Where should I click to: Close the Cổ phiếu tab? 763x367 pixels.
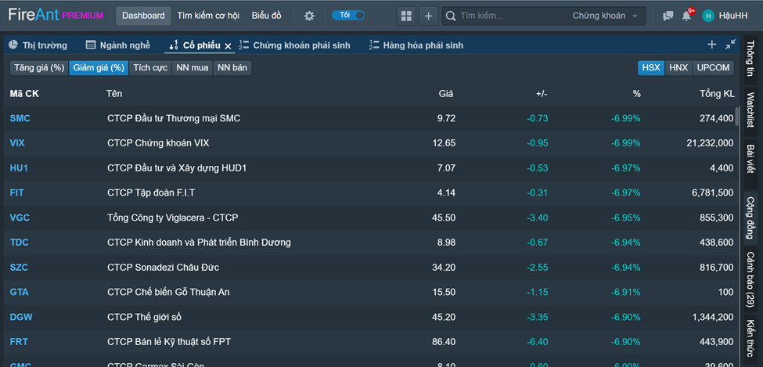pyautogui.click(x=228, y=45)
